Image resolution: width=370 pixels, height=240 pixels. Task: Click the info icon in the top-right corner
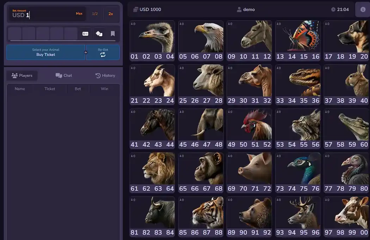point(363,10)
